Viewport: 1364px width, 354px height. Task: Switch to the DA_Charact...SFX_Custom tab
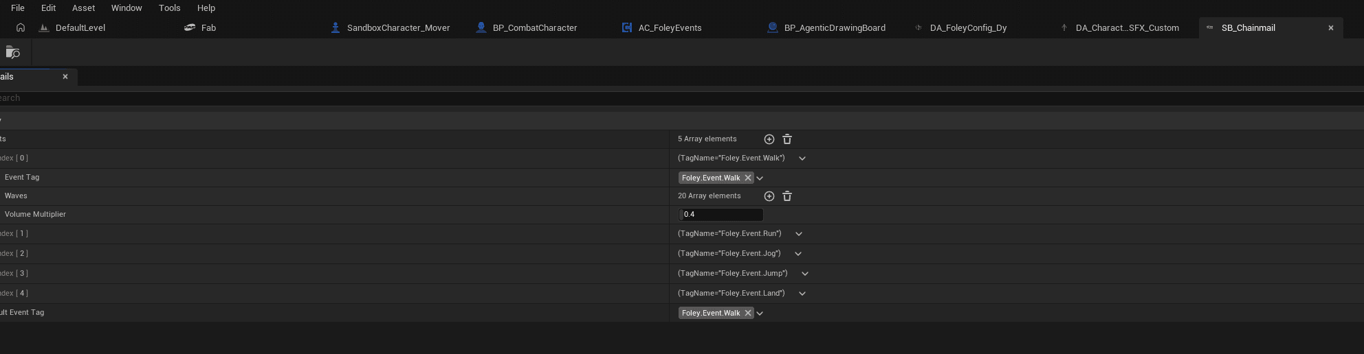point(1127,28)
